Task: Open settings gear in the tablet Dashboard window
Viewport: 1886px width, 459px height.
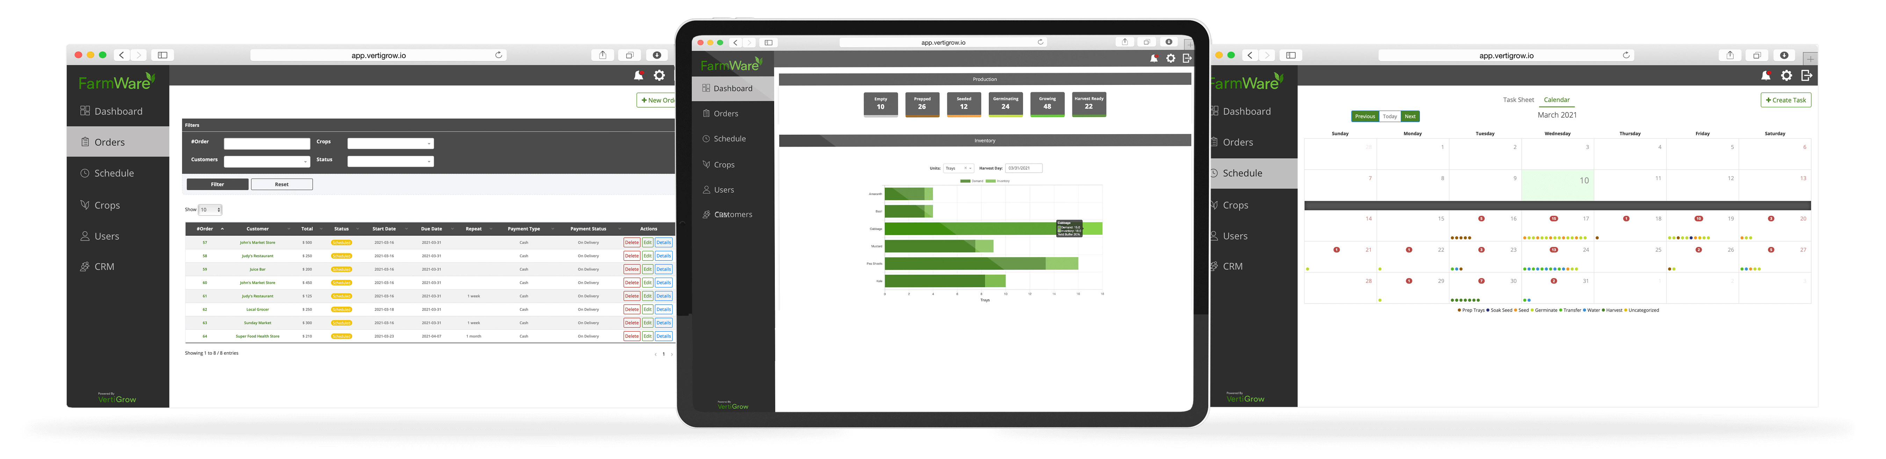Action: tap(1171, 59)
